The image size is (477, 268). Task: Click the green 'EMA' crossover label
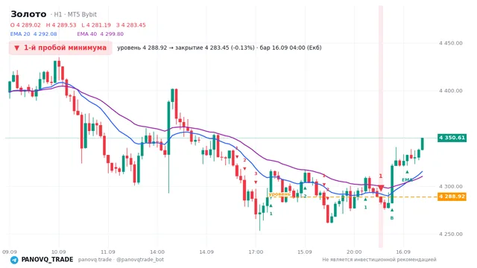tap(407, 180)
